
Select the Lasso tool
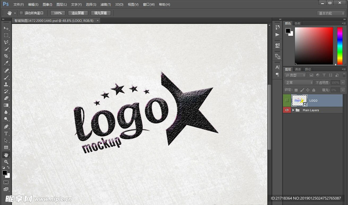[6, 42]
